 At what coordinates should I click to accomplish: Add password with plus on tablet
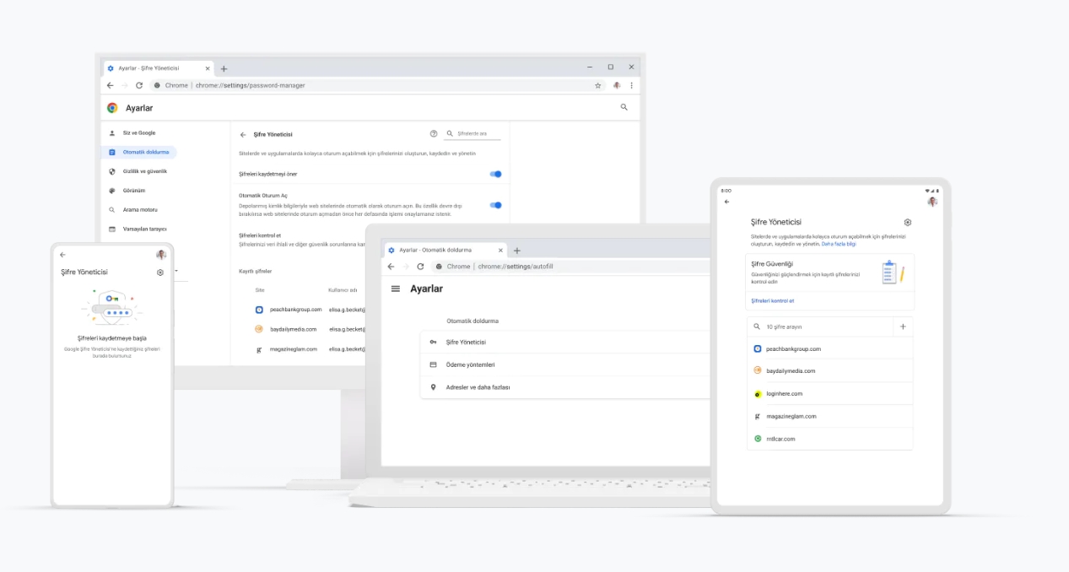pyautogui.click(x=903, y=326)
